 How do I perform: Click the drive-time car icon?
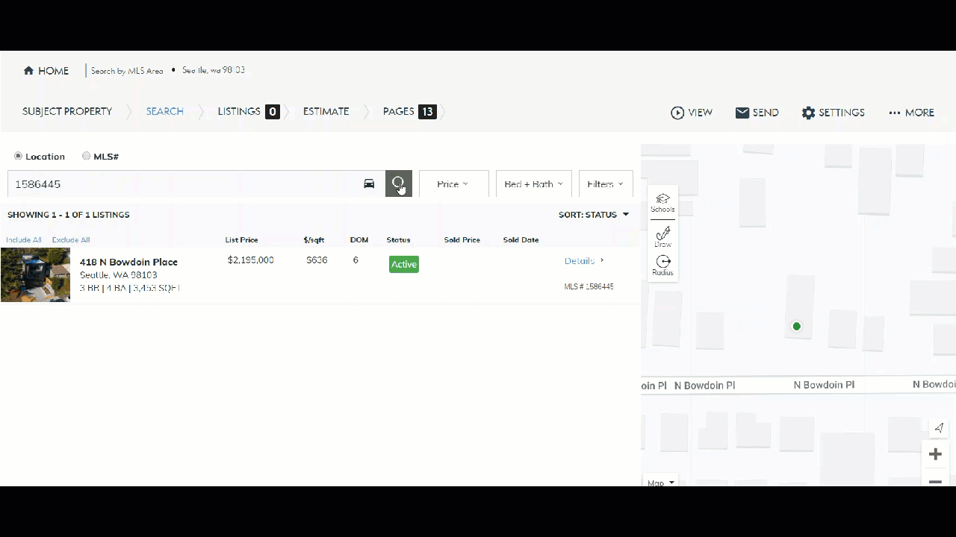(x=368, y=183)
